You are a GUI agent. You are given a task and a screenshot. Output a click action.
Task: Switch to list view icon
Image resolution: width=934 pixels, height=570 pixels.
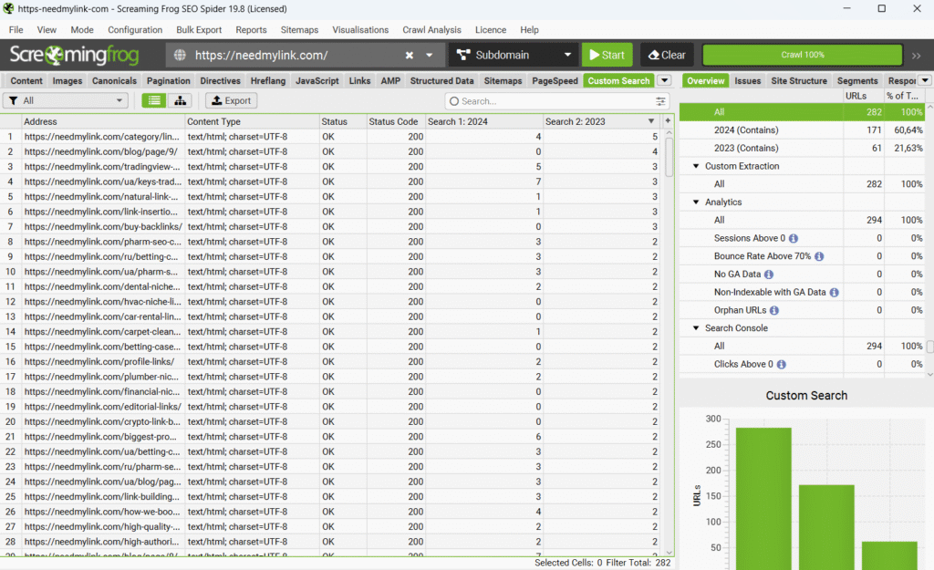point(154,101)
